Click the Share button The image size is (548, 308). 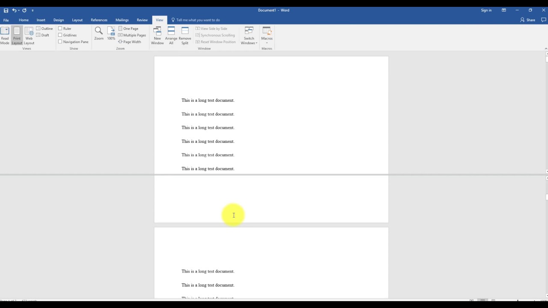tap(527, 20)
